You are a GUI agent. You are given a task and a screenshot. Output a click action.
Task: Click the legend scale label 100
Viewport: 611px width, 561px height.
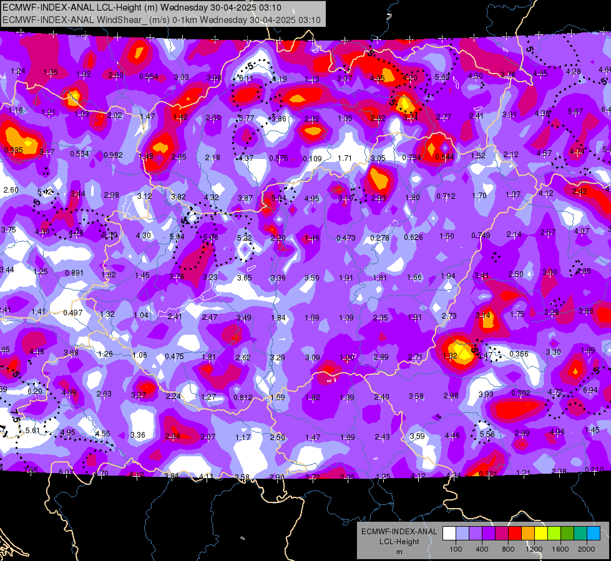pos(456,549)
